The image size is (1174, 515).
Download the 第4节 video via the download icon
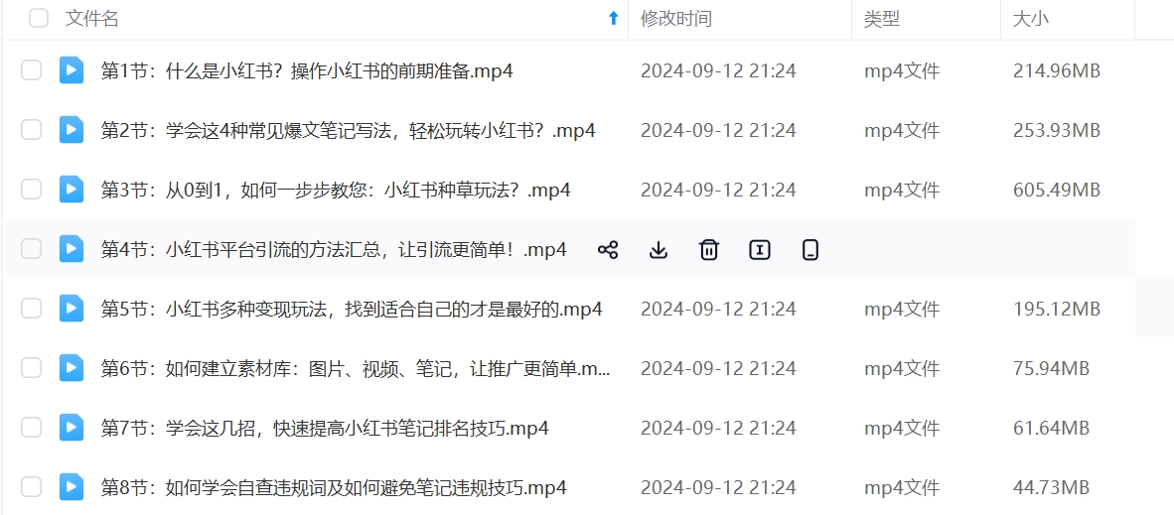659,250
